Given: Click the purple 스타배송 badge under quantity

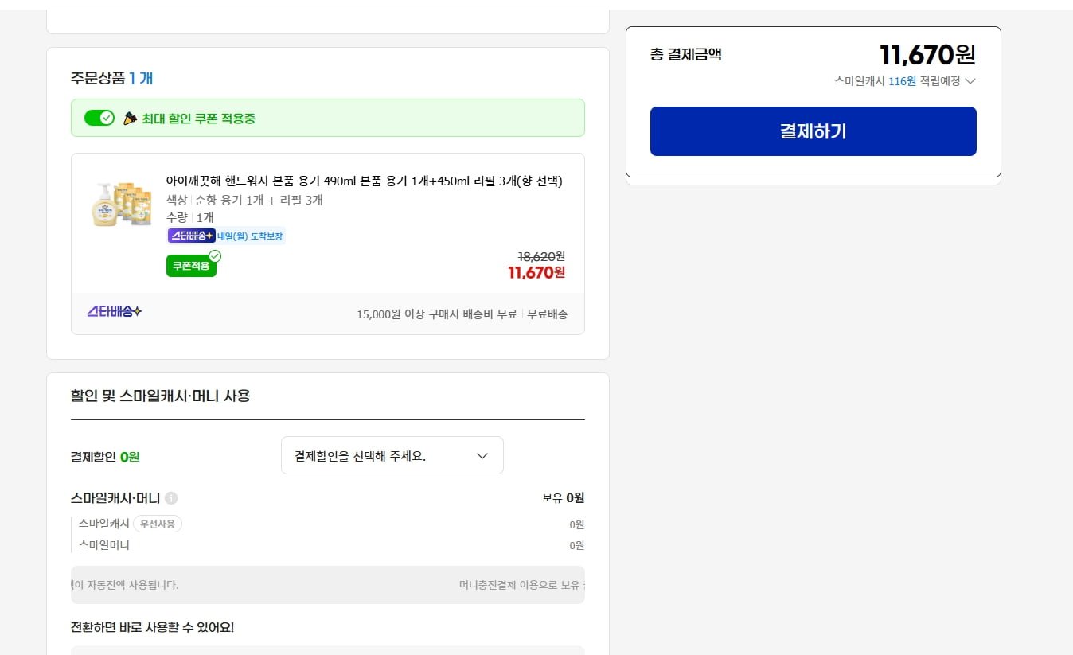Looking at the screenshot, I should coord(191,236).
